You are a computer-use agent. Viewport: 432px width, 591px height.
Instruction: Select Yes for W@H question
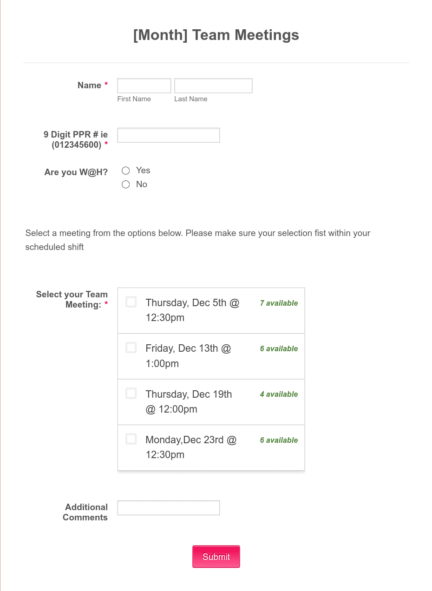click(125, 171)
